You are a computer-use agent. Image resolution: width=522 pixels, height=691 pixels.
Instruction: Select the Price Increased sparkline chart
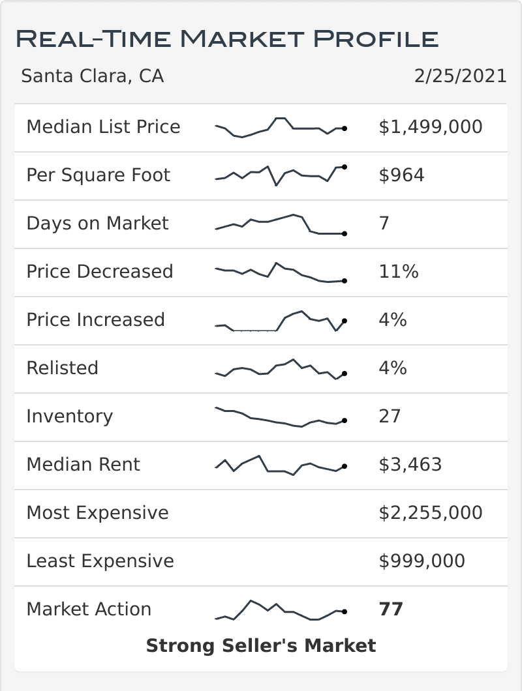pyautogui.click(x=279, y=320)
